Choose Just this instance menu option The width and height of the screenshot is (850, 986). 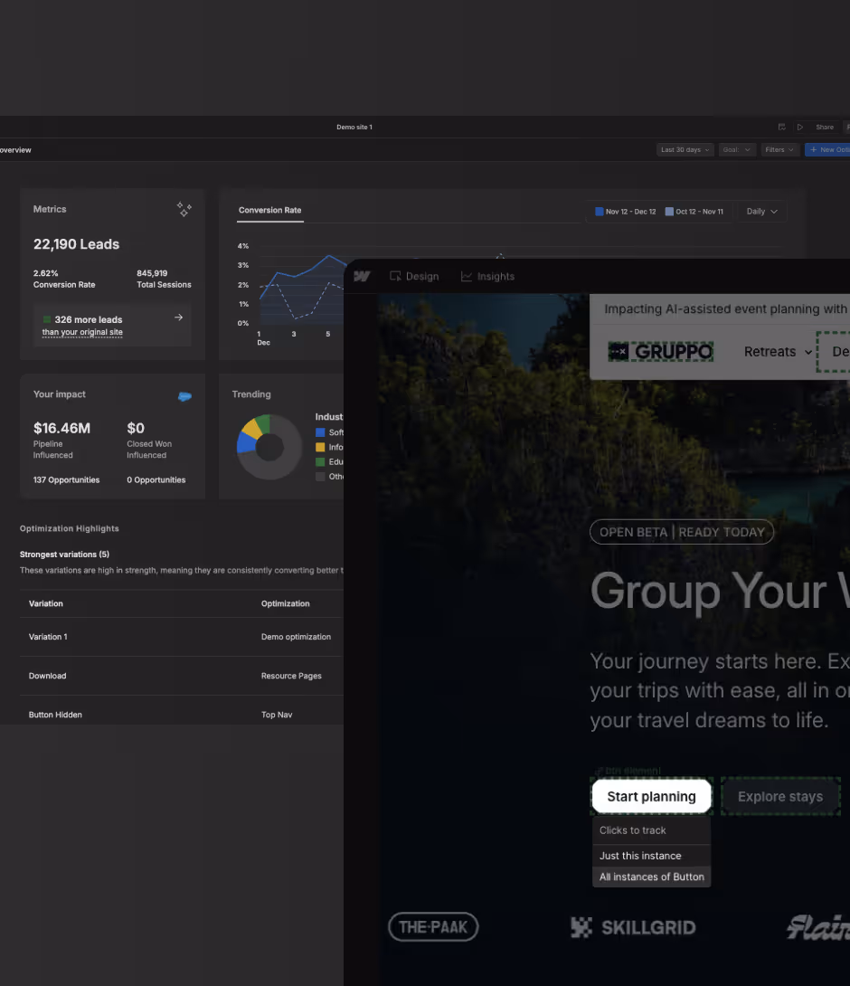point(640,856)
